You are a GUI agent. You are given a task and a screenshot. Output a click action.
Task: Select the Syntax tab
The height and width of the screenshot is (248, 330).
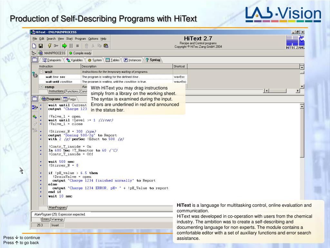pos(153,60)
